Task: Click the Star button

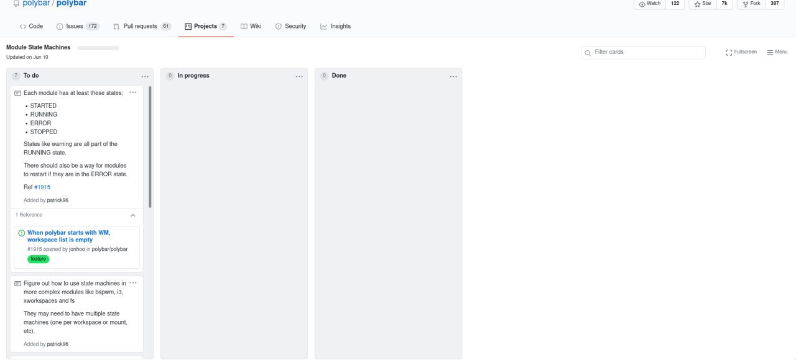Action: (702, 4)
